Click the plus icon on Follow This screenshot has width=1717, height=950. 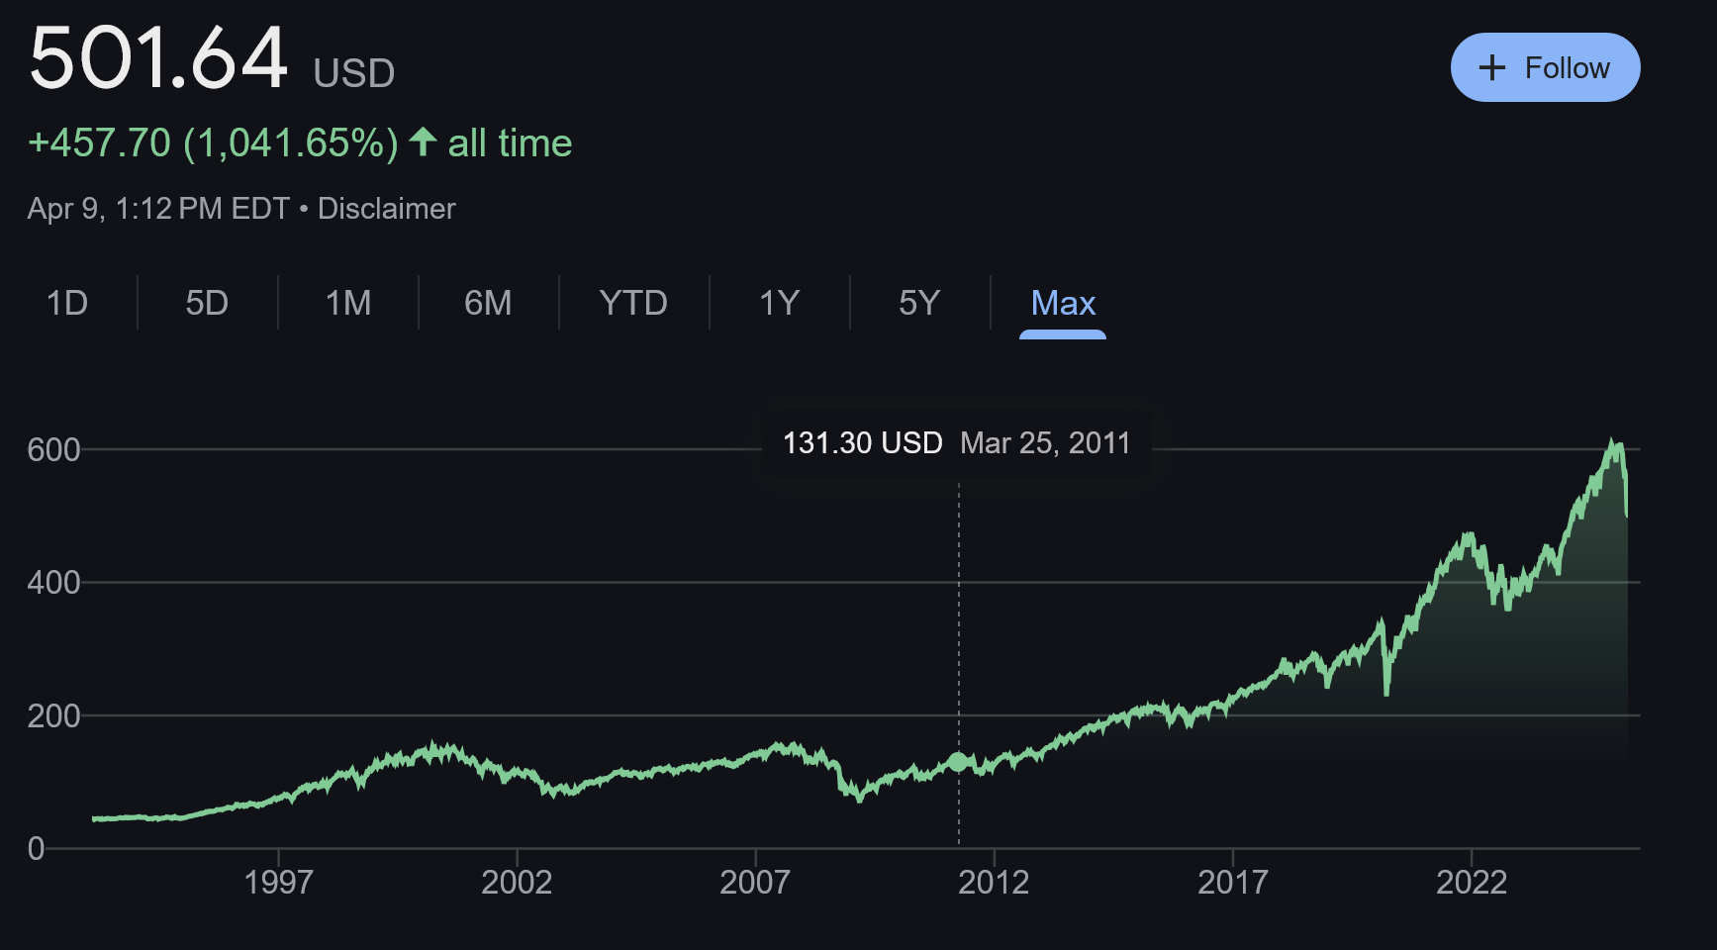(1491, 67)
